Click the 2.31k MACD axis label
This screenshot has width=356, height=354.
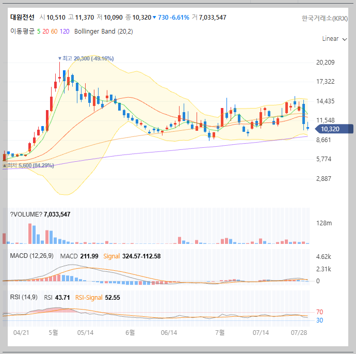point(323,269)
